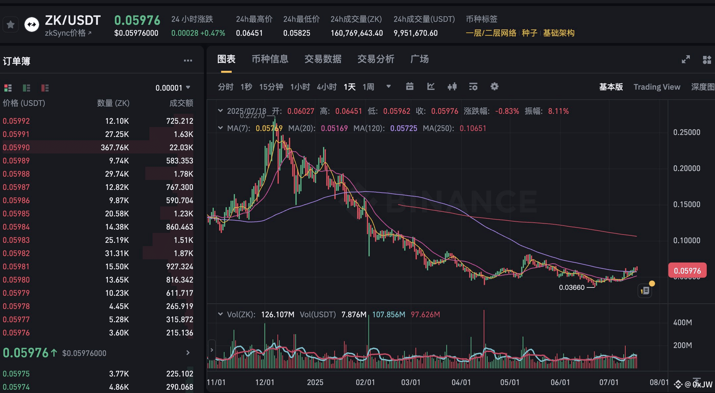Click the large 0.05976 last price in order book
This screenshot has height=393, width=715.
pyautogui.click(x=26, y=353)
